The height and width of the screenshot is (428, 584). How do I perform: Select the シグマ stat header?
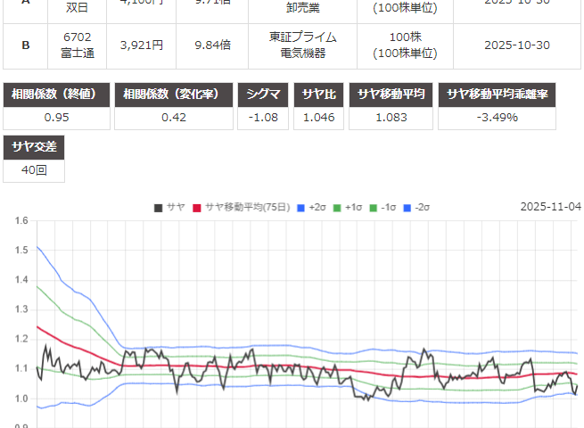click(264, 95)
